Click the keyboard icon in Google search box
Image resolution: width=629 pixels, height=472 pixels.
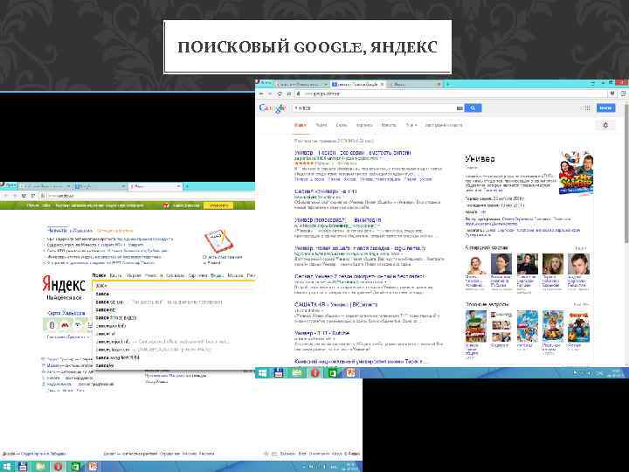tap(460, 108)
